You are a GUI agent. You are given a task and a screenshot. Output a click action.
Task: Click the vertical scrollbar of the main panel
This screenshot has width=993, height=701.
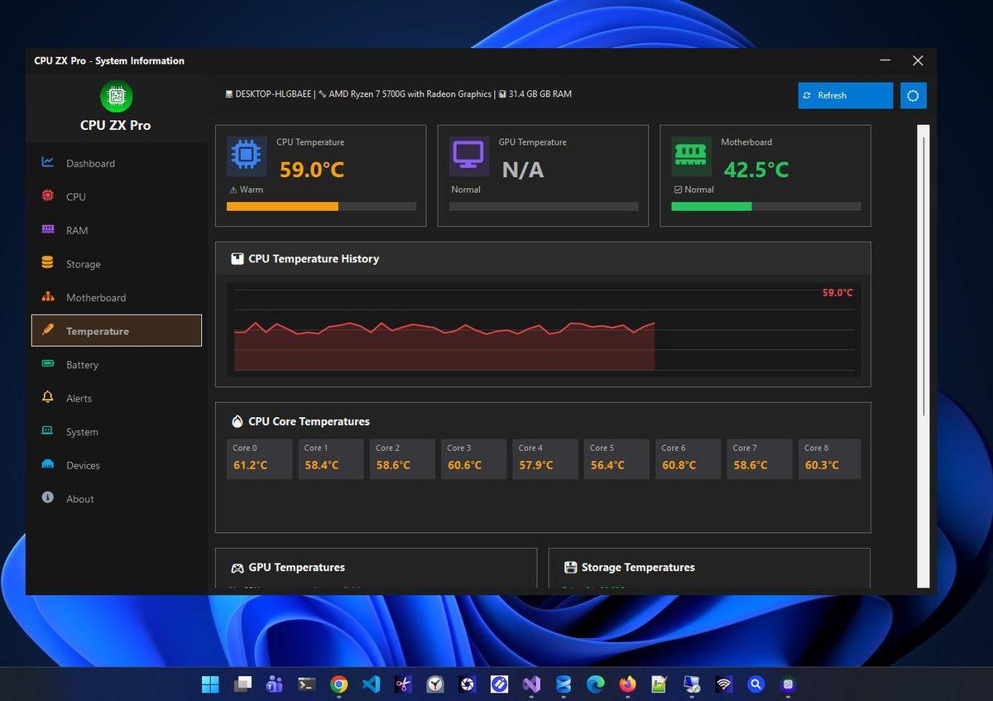(923, 356)
